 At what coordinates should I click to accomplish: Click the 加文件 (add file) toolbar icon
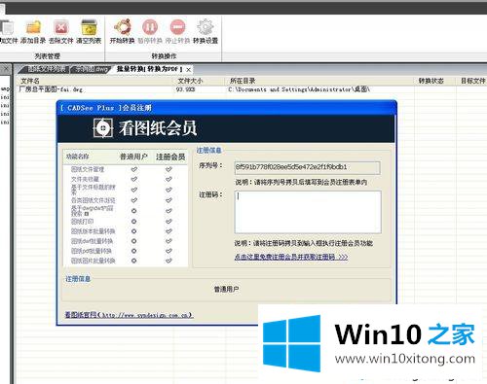tap(7, 27)
